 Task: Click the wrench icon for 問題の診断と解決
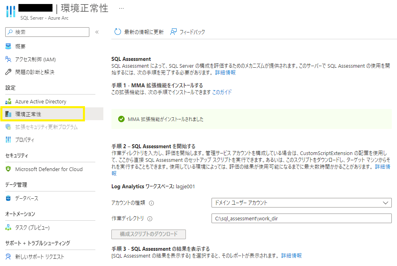pyautogui.click(x=8, y=72)
